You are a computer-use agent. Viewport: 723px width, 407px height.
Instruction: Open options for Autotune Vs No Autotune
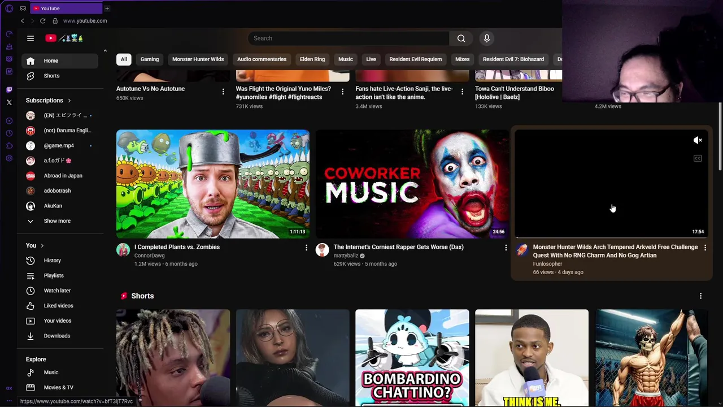click(223, 92)
